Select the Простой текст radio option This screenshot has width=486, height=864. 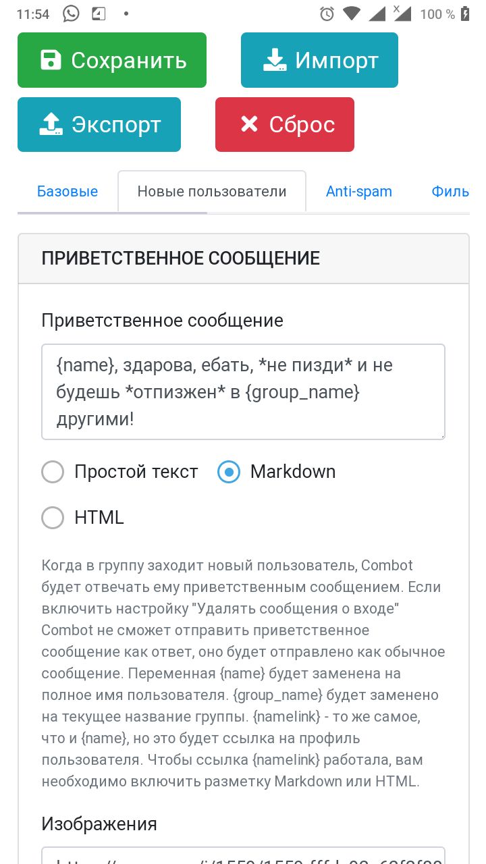point(53,472)
